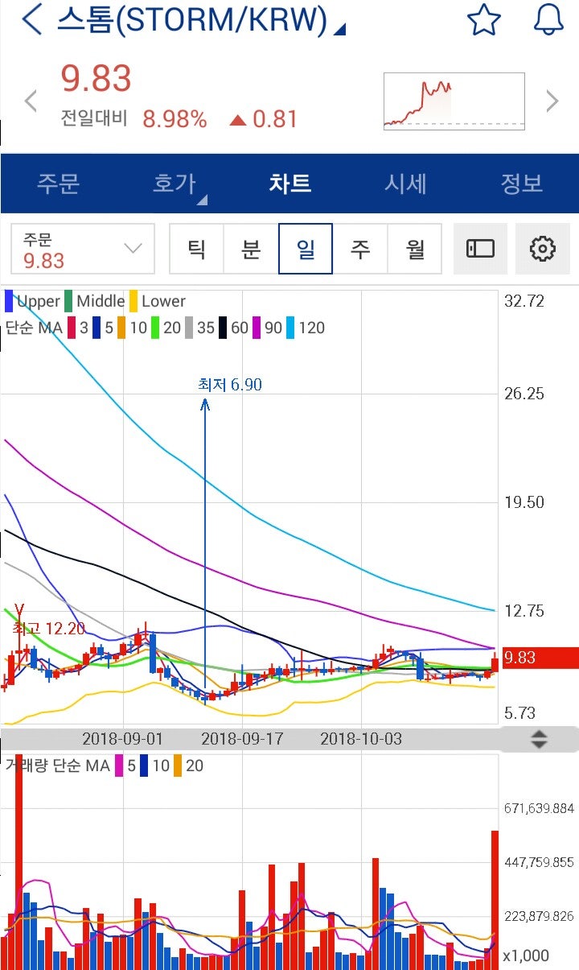
Task: Tap the x1,000 volume unit label
Action: pos(526,956)
